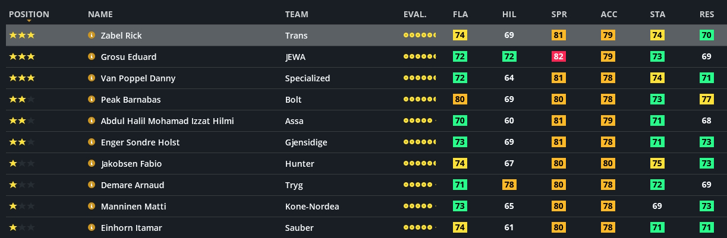
Task: Click info icon next to Van Poppel Danny
Action: (92, 78)
